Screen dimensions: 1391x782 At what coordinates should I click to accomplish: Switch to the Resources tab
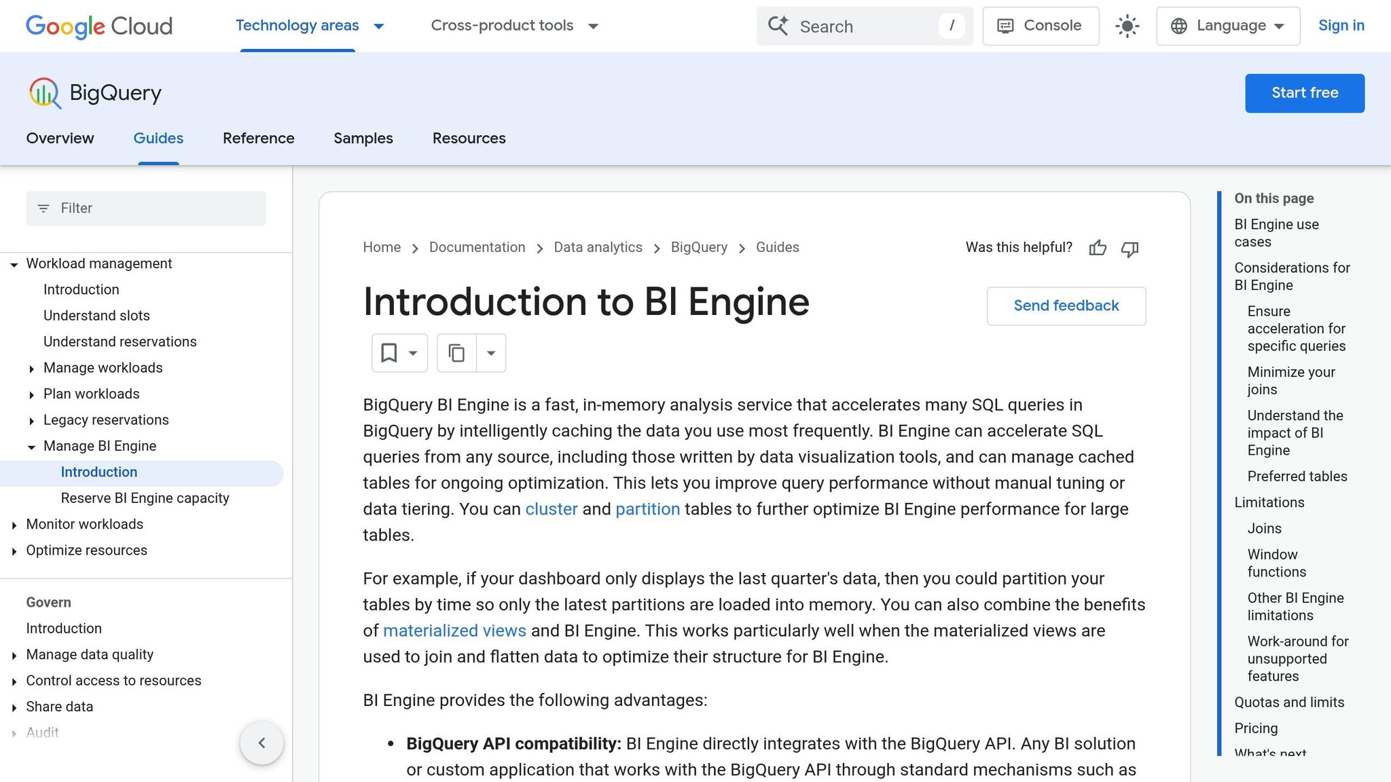pos(469,138)
